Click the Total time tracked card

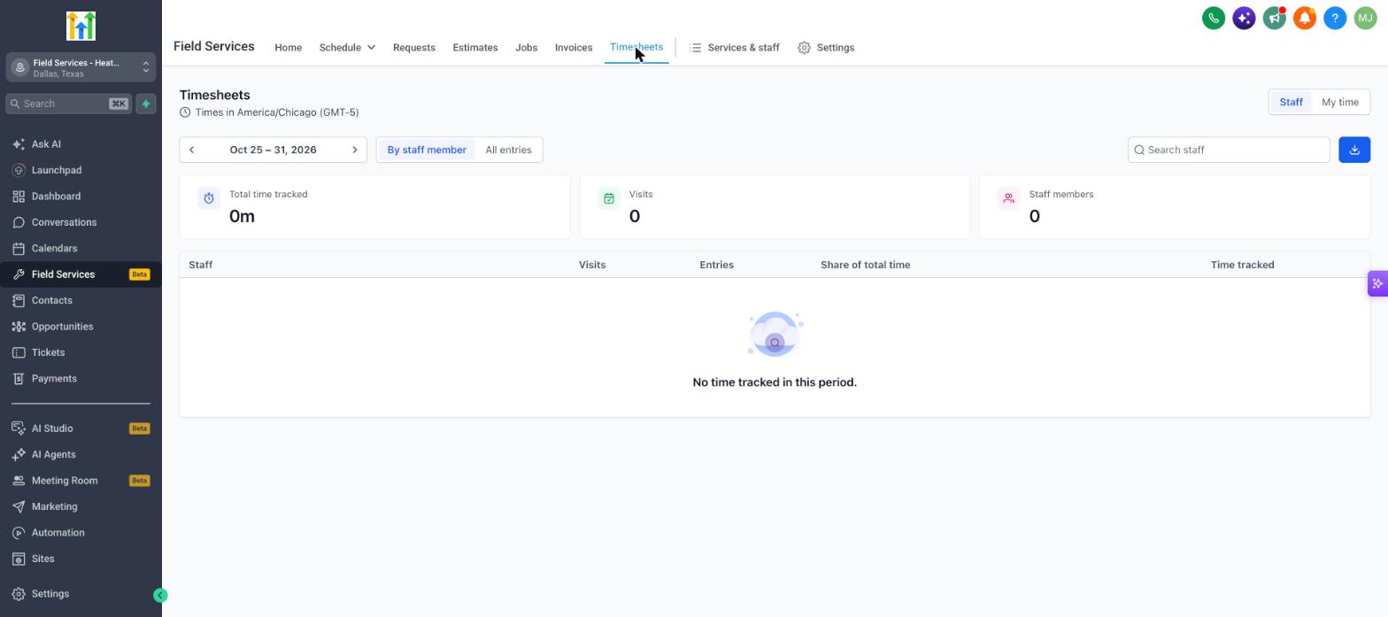click(374, 207)
